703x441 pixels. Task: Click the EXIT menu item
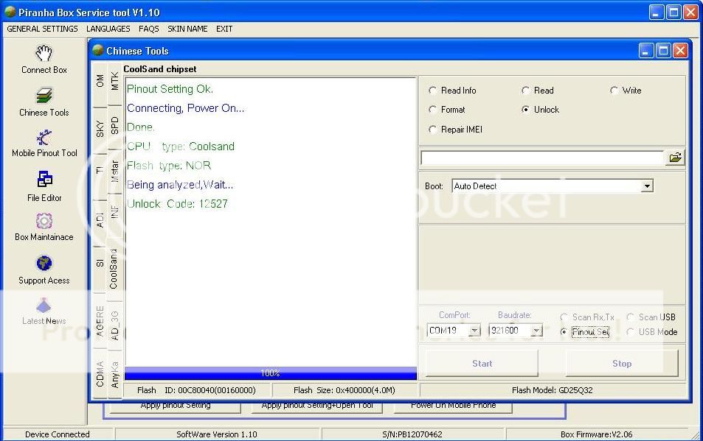click(x=224, y=29)
